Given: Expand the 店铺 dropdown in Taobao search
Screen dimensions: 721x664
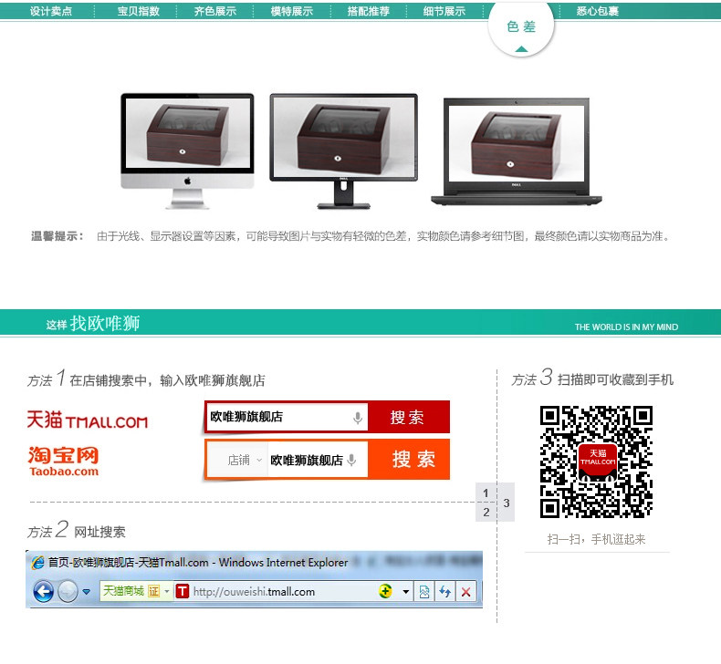Looking at the screenshot, I should [x=245, y=460].
